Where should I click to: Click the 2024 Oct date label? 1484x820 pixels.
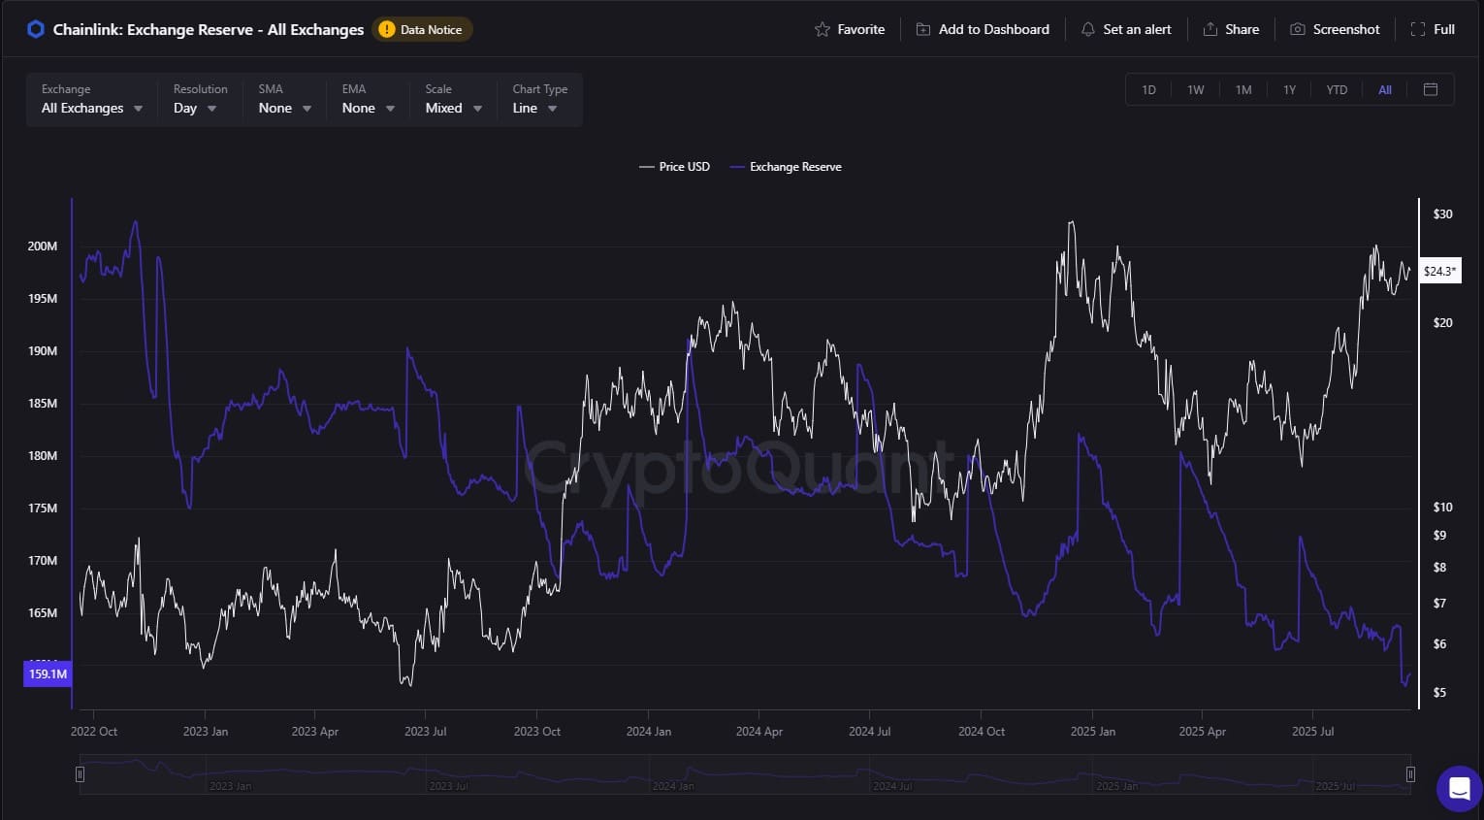(982, 732)
